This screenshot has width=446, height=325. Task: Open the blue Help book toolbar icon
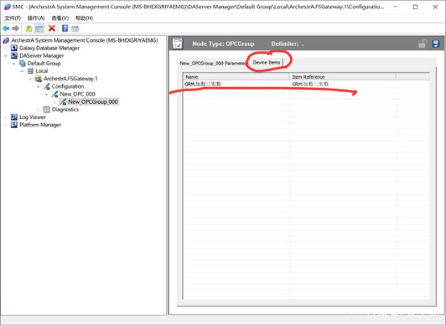point(65,28)
